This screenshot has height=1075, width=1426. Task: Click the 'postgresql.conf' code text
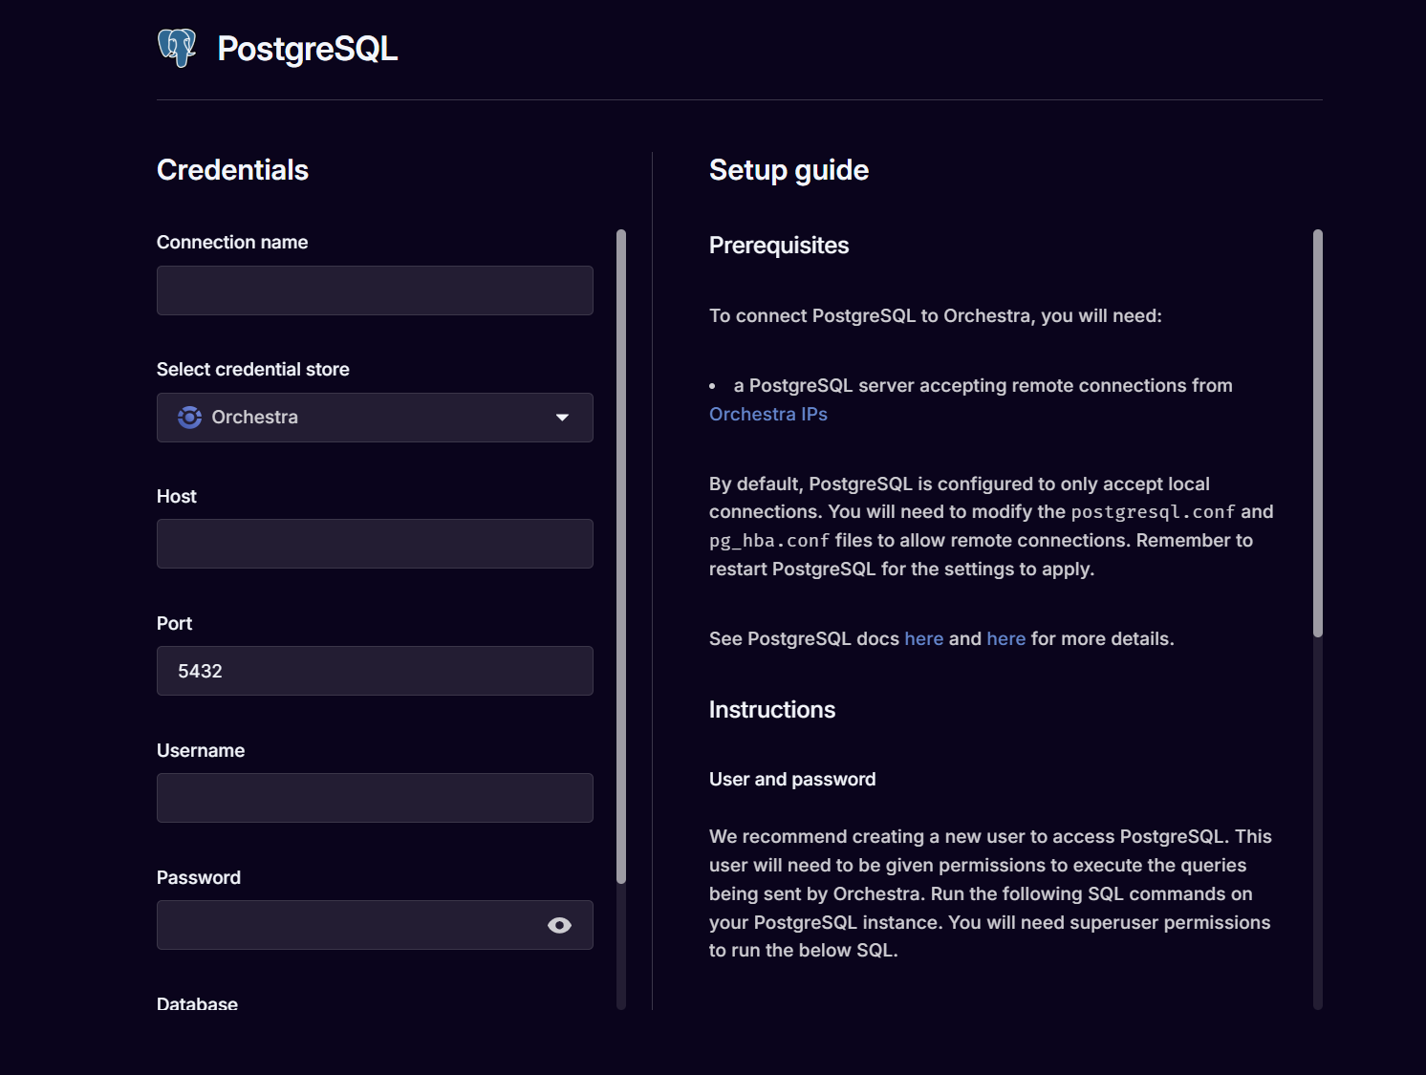coord(1153,512)
